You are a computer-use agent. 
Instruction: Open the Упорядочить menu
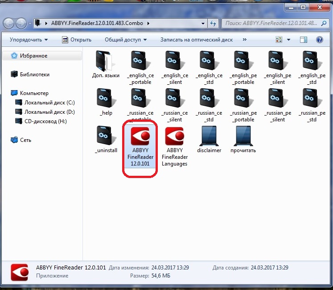(29, 40)
